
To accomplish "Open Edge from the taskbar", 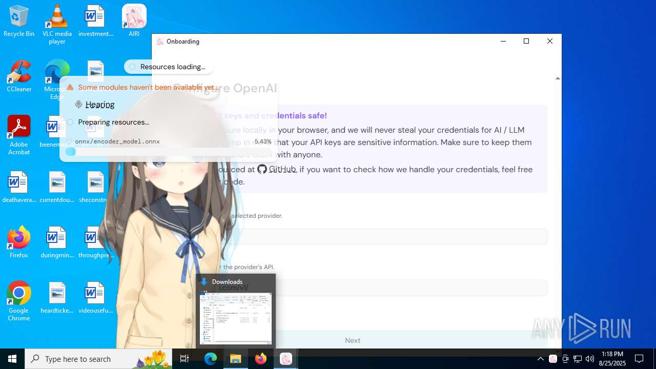I will tap(211, 359).
